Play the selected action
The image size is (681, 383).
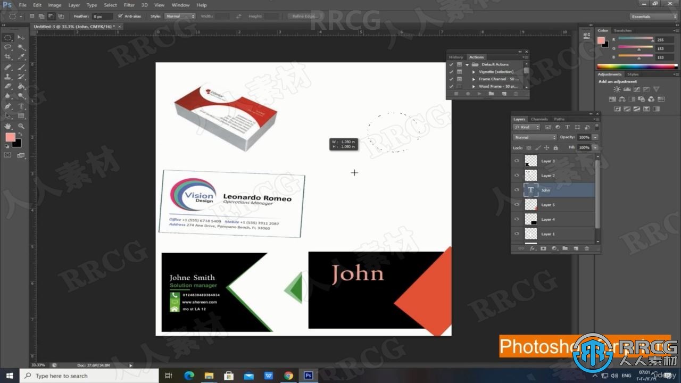(x=479, y=94)
